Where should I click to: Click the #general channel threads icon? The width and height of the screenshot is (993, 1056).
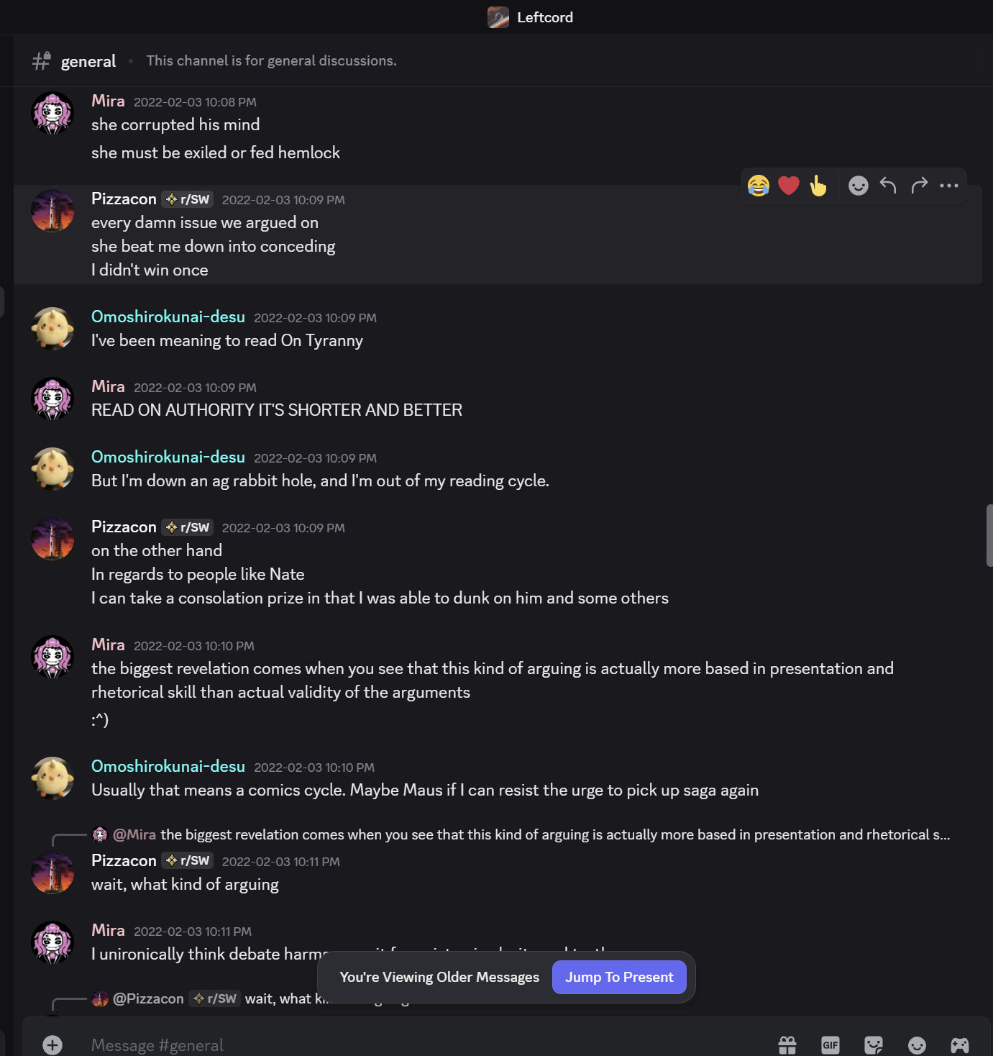42,61
